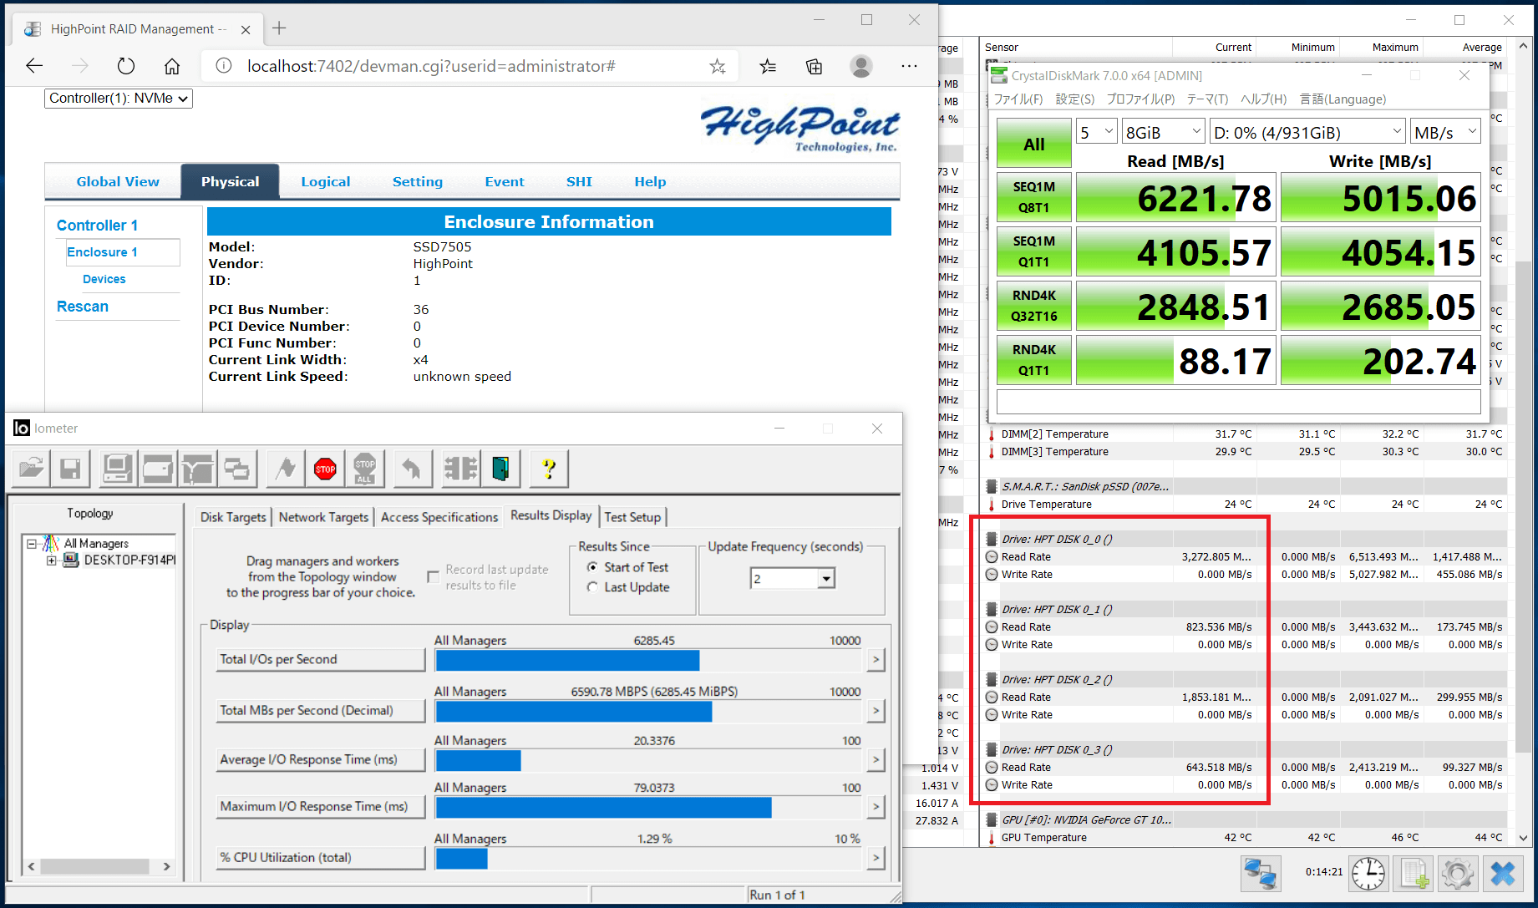Viewport: 1538px width, 908px height.
Task: Open the 8GiB test size dropdown
Action: 1163,132
